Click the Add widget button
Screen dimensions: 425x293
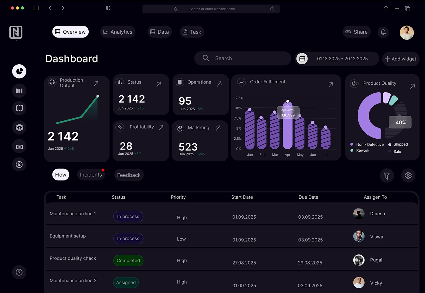click(400, 59)
